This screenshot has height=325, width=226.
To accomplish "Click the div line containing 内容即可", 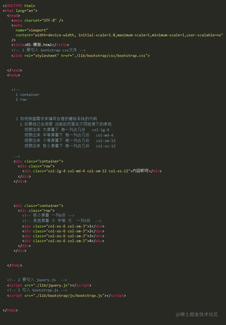I will (x=92, y=171).
